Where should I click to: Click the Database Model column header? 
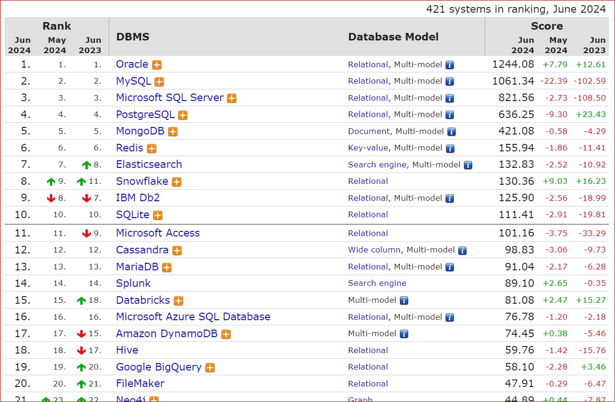pyautogui.click(x=394, y=37)
